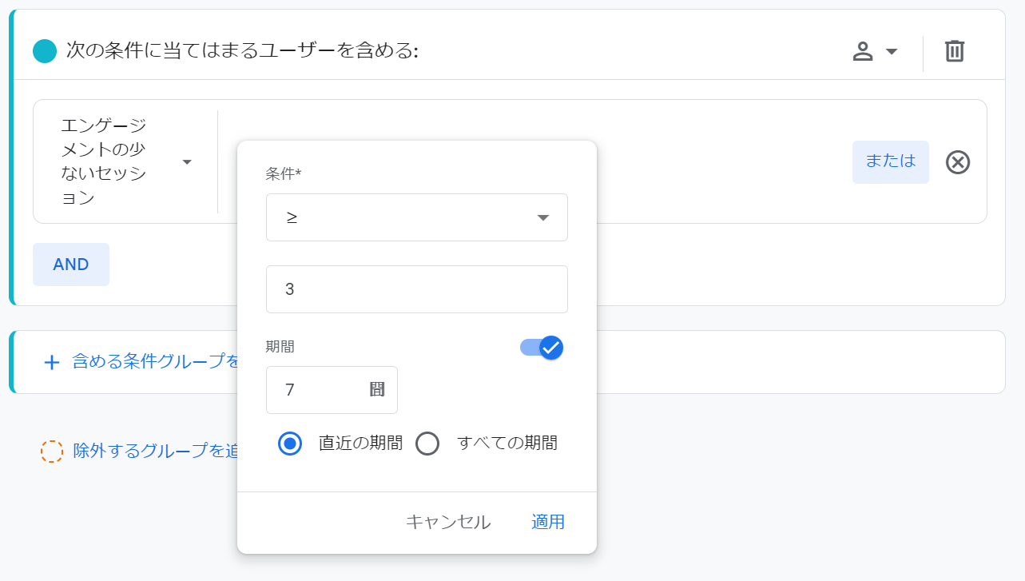This screenshot has width=1025, height=581.
Task: Click the dashed orange exclude circle icon
Action: click(x=52, y=452)
